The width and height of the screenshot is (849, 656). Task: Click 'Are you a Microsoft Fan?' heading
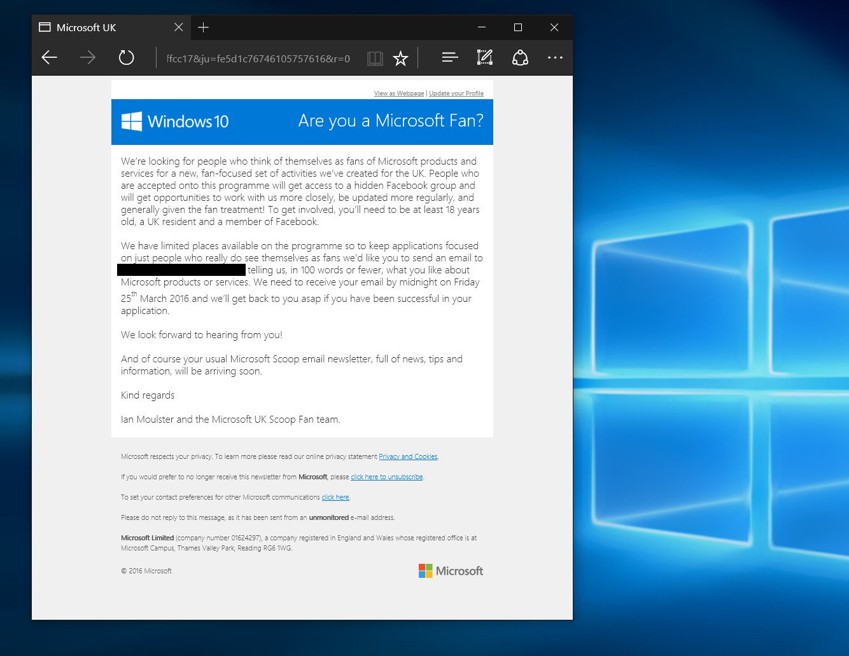coord(391,121)
